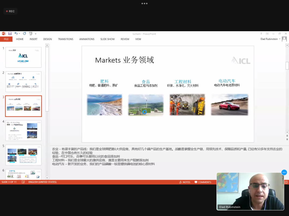Click the Redo/Repeat icon
The image size is (289, 216).
click(24, 33)
